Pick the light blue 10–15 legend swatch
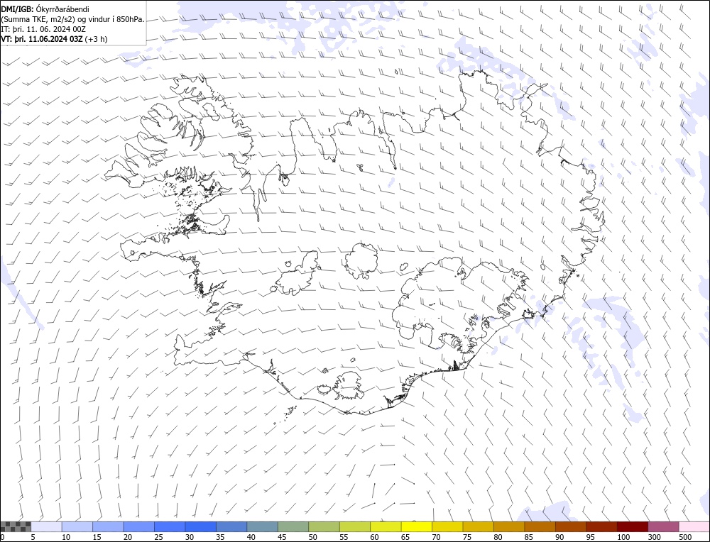The width and height of the screenshot is (710, 542). pos(77,526)
